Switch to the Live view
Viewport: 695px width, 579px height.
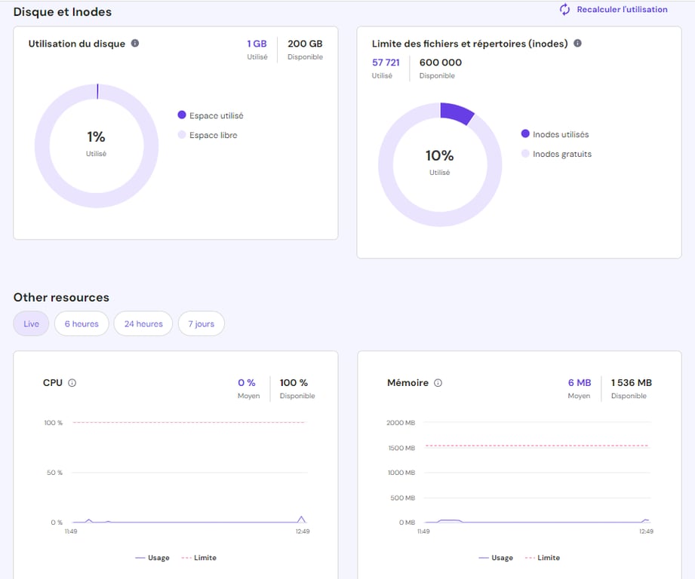[31, 323]
